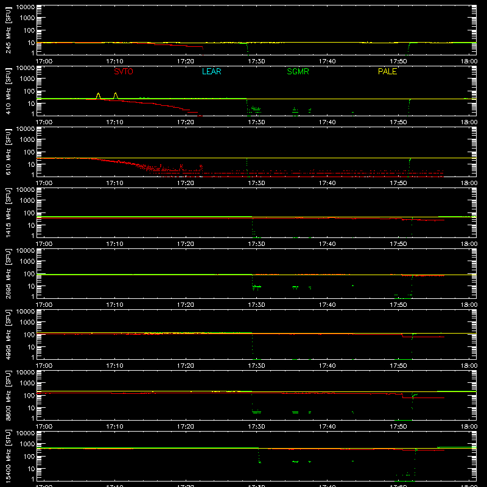487x487 pixels.
Task: Select the '610 MHz [SFU]' axis title
Action: (x=8, y=152)
